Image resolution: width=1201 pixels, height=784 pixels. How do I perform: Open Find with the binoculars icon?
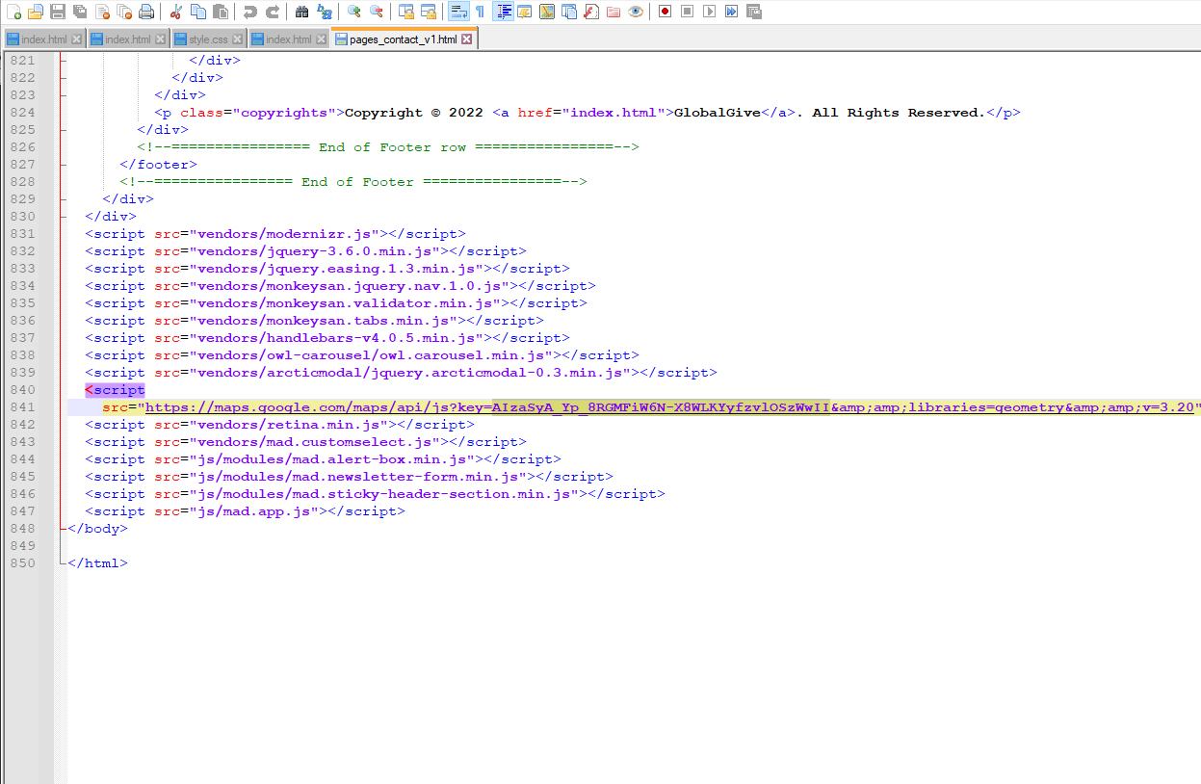pyautogui.click(x=301, y=12)
